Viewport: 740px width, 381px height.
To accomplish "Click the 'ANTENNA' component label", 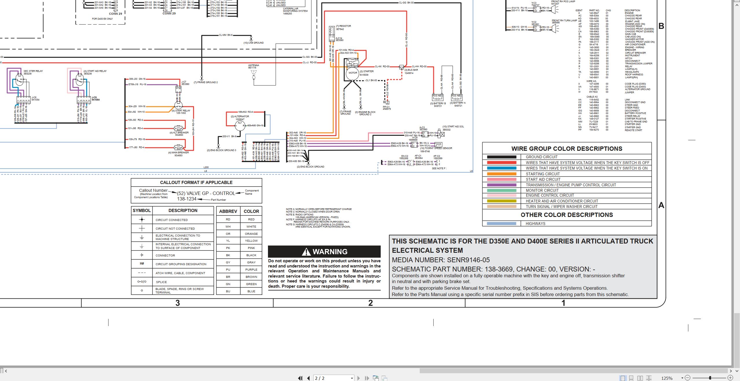I will click(x=254, y=65).
